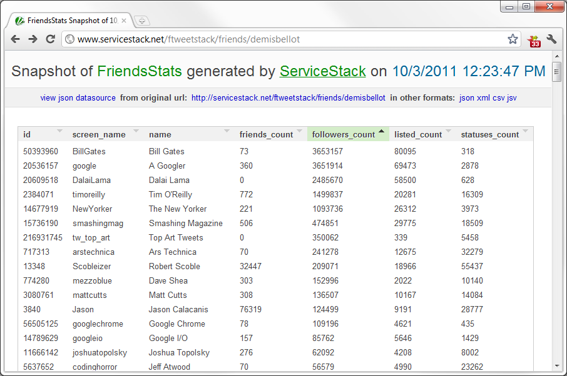Bookmark this page with the star icon
The height and width of the screenshot is (376, 567).
coord(513,39)
